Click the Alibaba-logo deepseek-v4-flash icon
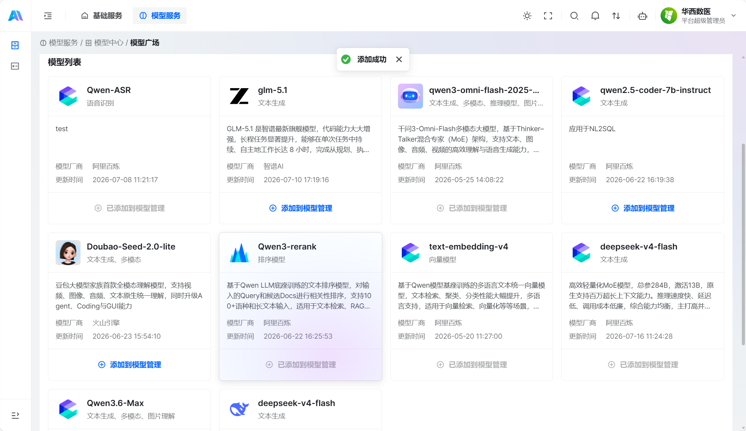 (581, 253)
